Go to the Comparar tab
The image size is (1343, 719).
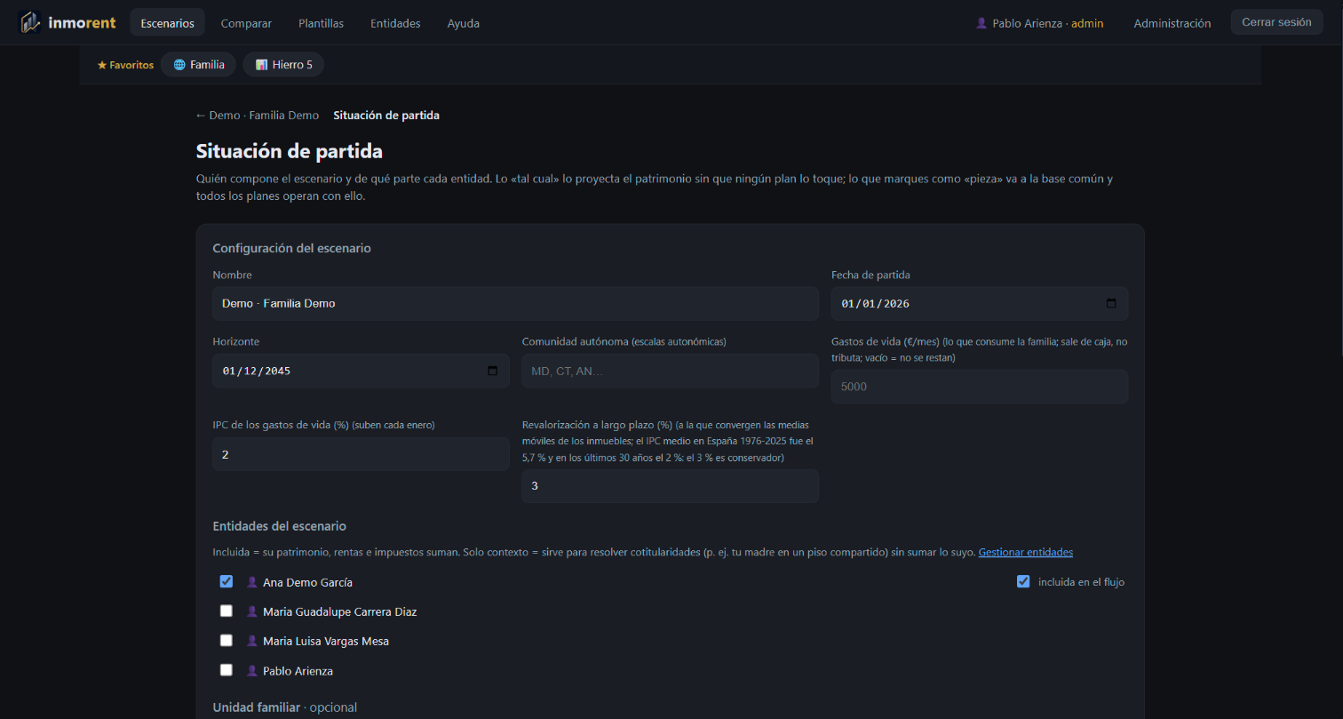tap(246, 23)
